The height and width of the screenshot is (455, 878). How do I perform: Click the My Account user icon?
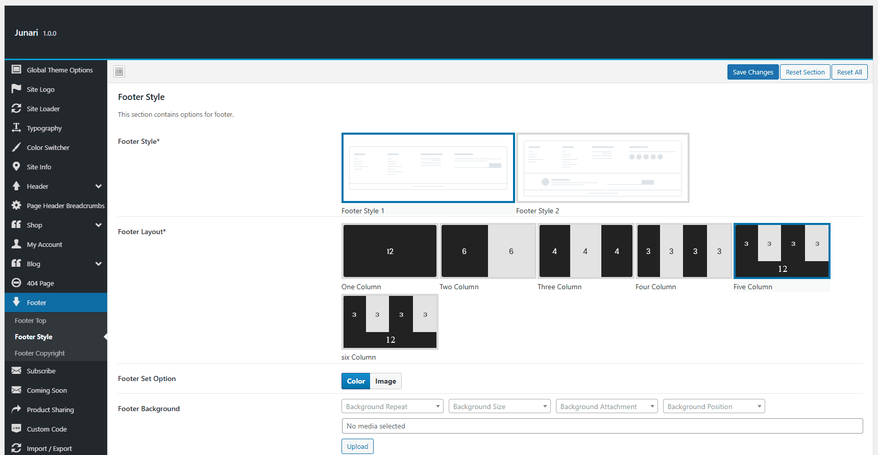point(16,244)
